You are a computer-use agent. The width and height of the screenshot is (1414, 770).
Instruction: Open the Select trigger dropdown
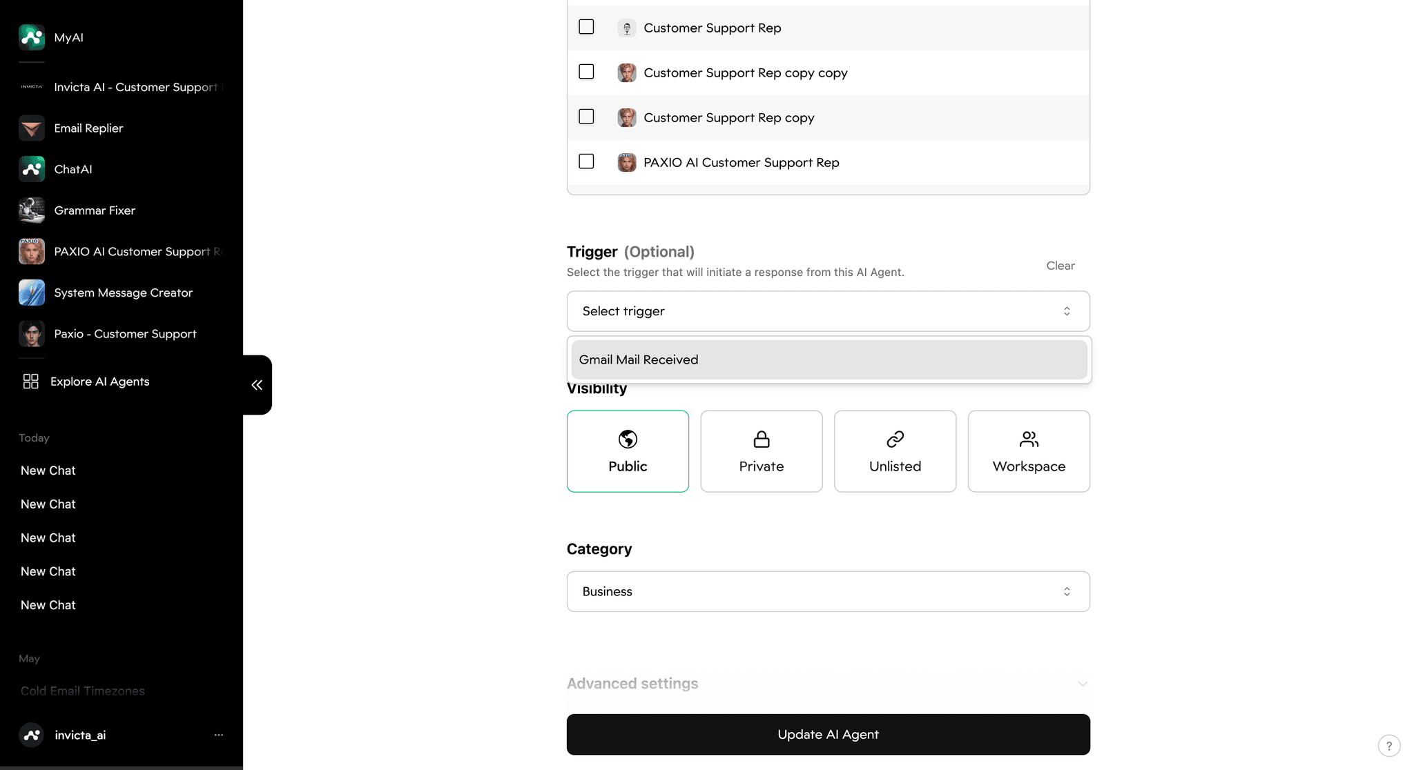pos(828,311)
